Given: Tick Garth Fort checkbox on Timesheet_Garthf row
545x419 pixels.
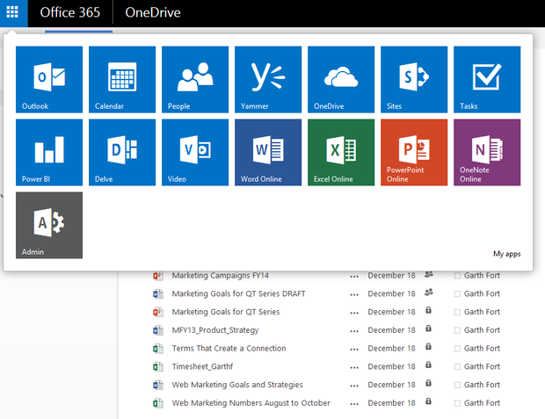Looking at the screenshot, I should coord(457,367).
